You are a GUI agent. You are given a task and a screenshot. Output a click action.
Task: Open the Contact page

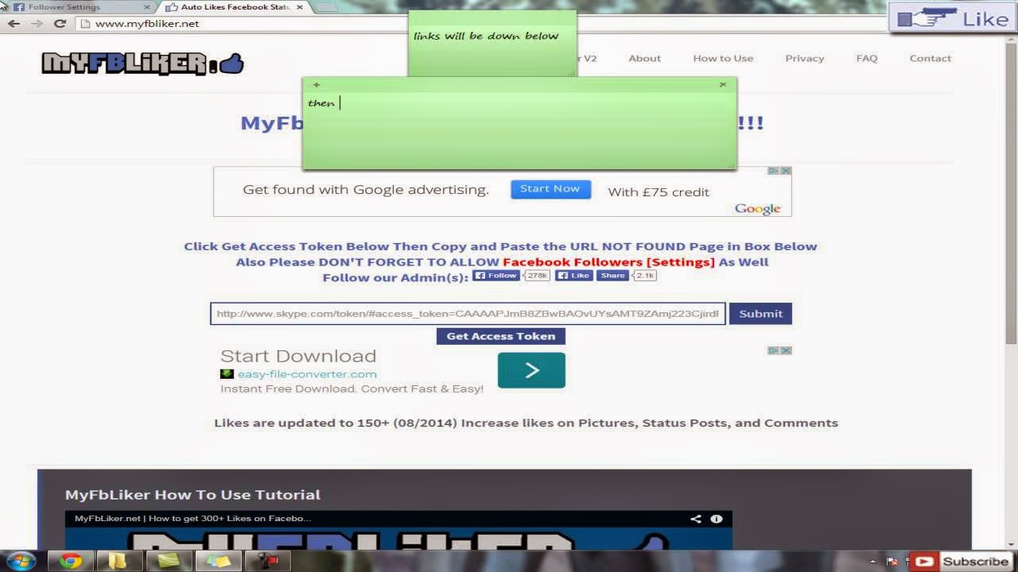point(931,58)
